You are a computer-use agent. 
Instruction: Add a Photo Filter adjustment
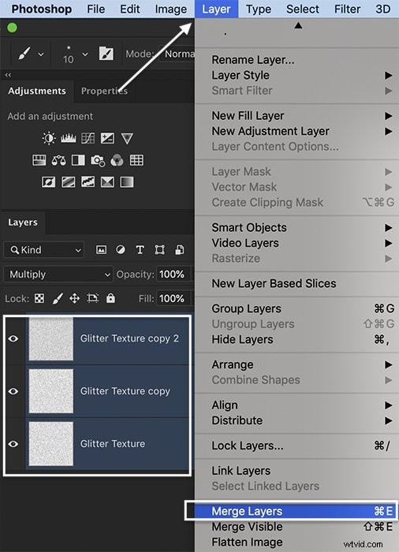point(98,161)
